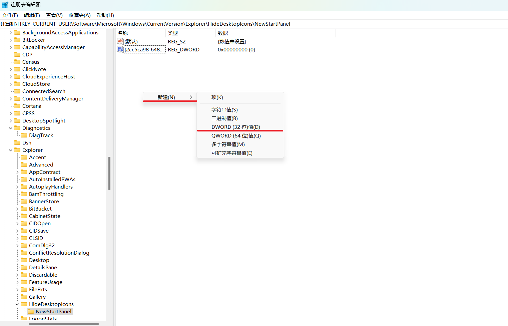
Task: Select 项(K) submenu entry
Action: point(240,97)
